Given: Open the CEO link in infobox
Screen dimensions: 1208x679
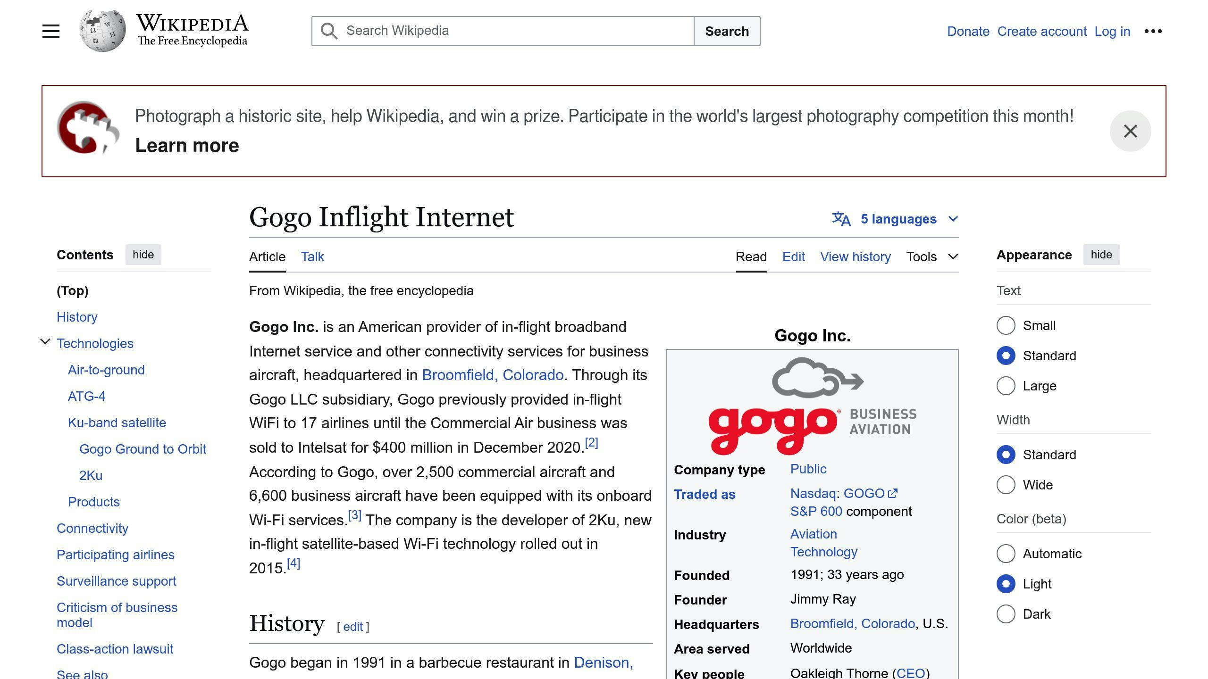Looking at the screenshot, I should (x=910, y=672).
